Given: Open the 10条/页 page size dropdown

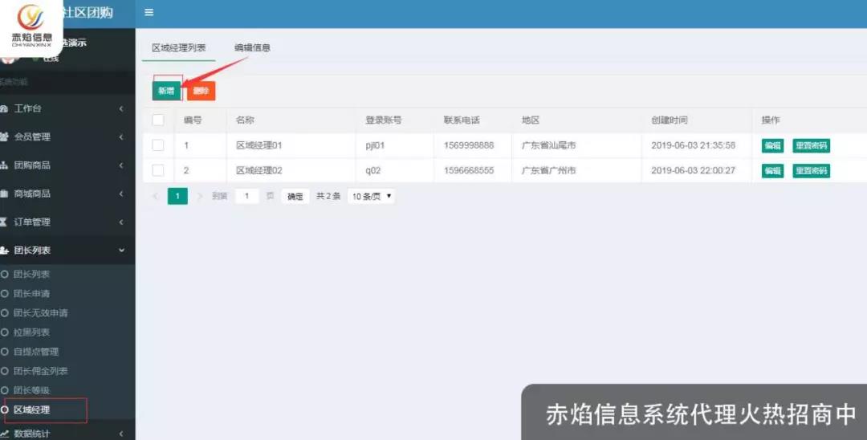Looking at the screenshot, I should click(371, 196).
